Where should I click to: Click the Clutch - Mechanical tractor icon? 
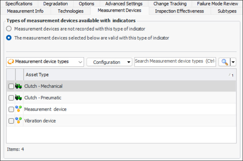(x=19, y=86)
